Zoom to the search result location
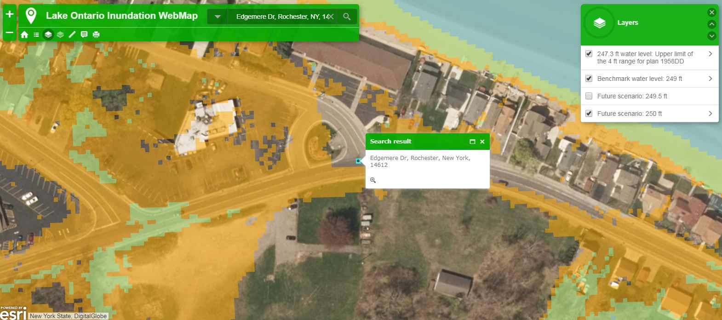722x320 pixels. click(x=373, y=180)
